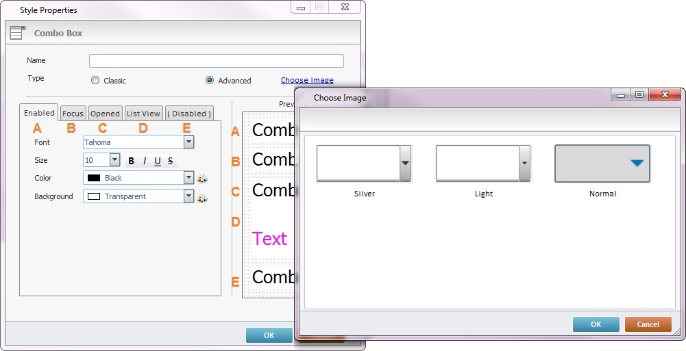
Task: Switch to the ( Disabled ) tab
Action: [189, 114]
